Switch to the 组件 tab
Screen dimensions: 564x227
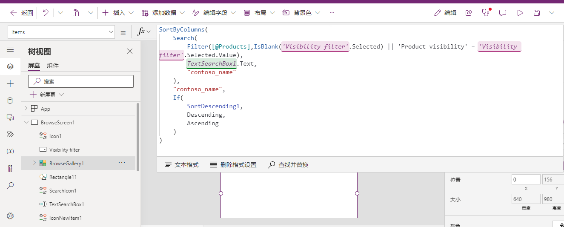point(53,66)
